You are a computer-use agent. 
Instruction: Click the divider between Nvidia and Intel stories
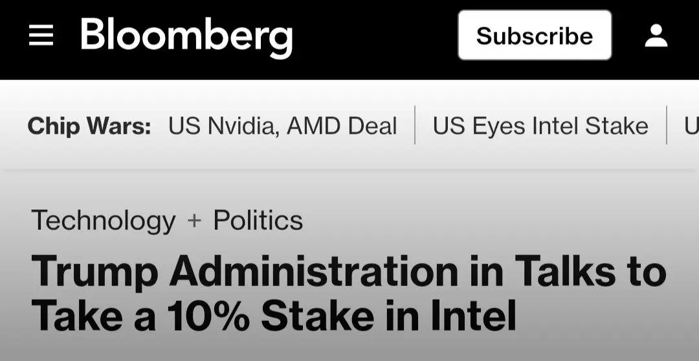415,125
